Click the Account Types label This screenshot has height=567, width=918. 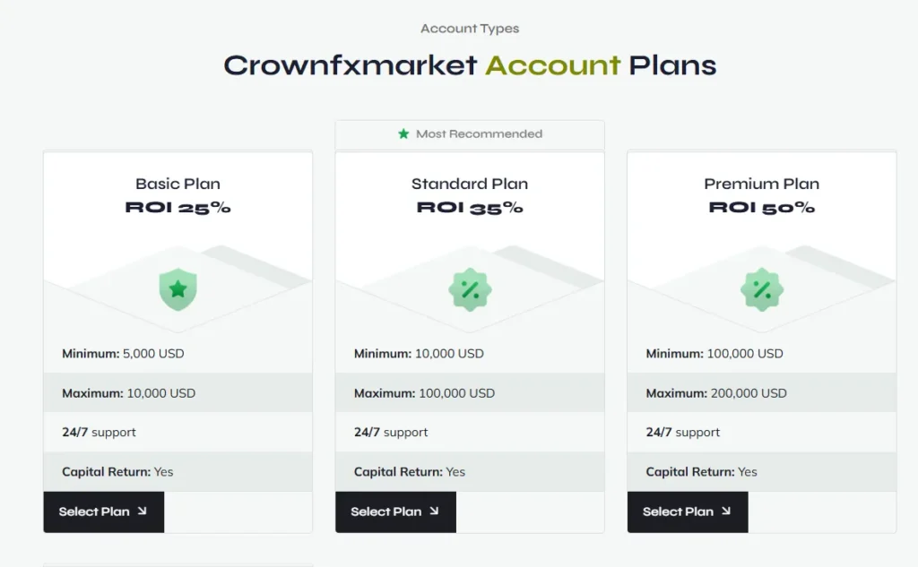point(469,28)
